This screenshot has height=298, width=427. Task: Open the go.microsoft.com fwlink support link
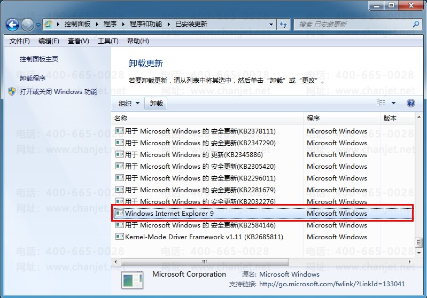point(332,284)
